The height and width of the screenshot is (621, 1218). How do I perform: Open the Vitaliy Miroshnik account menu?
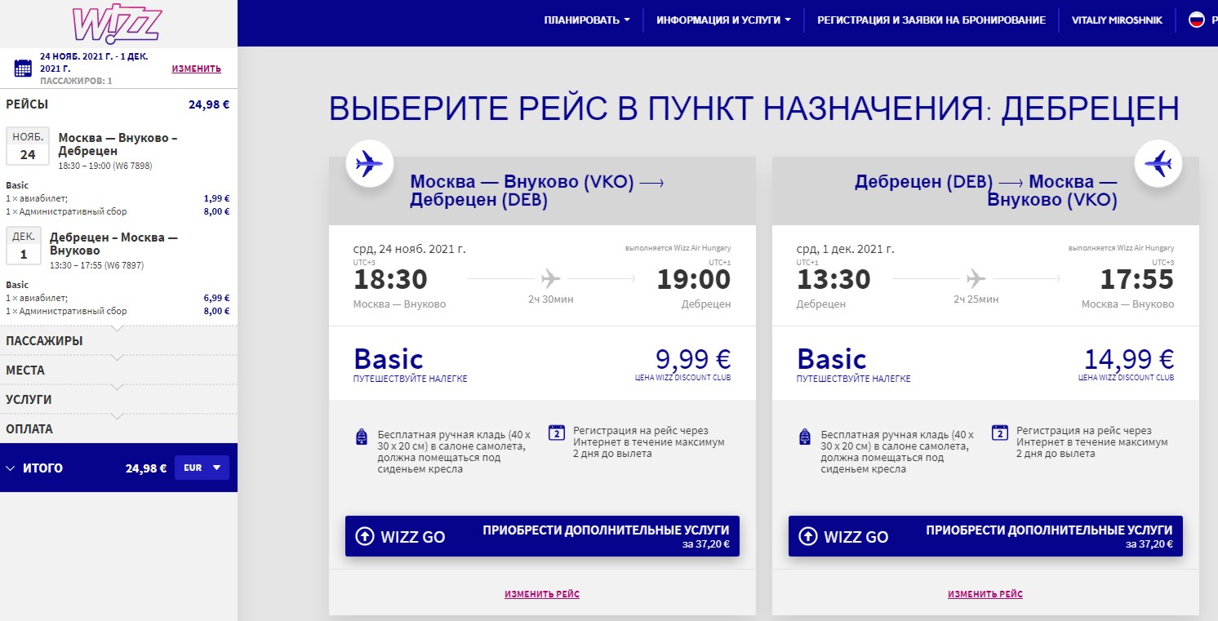tap(1116, 20)
